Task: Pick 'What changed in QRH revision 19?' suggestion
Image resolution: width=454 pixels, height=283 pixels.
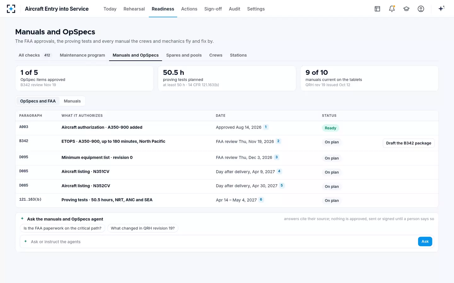Action: [x=143, y=228]
